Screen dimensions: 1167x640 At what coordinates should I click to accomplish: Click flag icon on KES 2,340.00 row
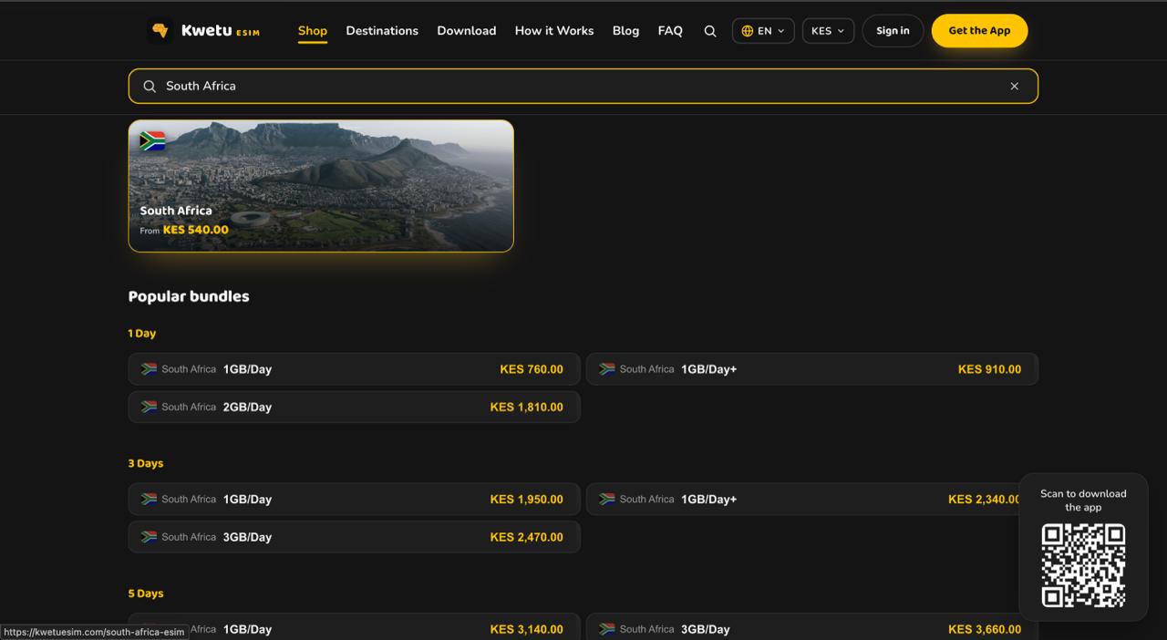pyautogui.click(x=607, y=500)
